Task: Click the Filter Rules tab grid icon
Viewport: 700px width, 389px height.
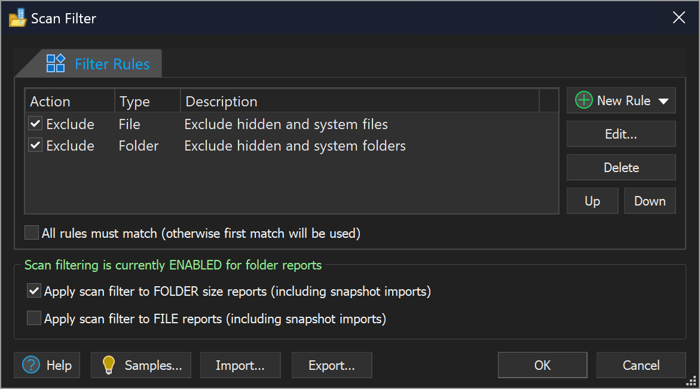Action: coord(56,63)
